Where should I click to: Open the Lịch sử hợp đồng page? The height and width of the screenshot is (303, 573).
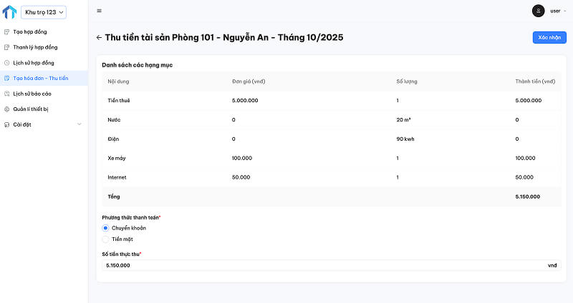(34, 63)
